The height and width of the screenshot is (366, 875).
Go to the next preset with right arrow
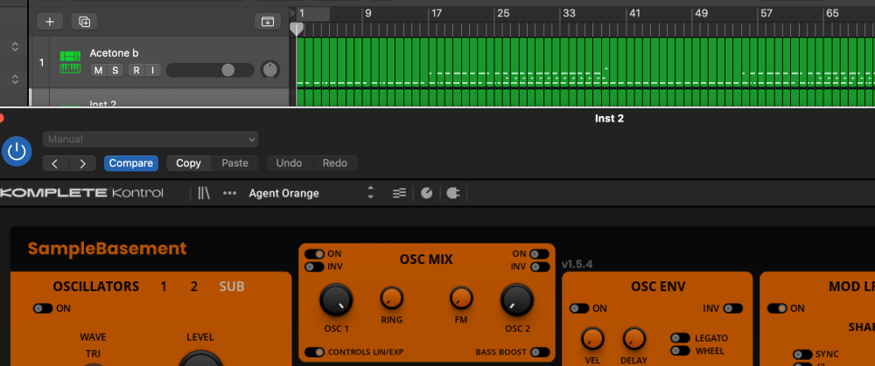82,163
